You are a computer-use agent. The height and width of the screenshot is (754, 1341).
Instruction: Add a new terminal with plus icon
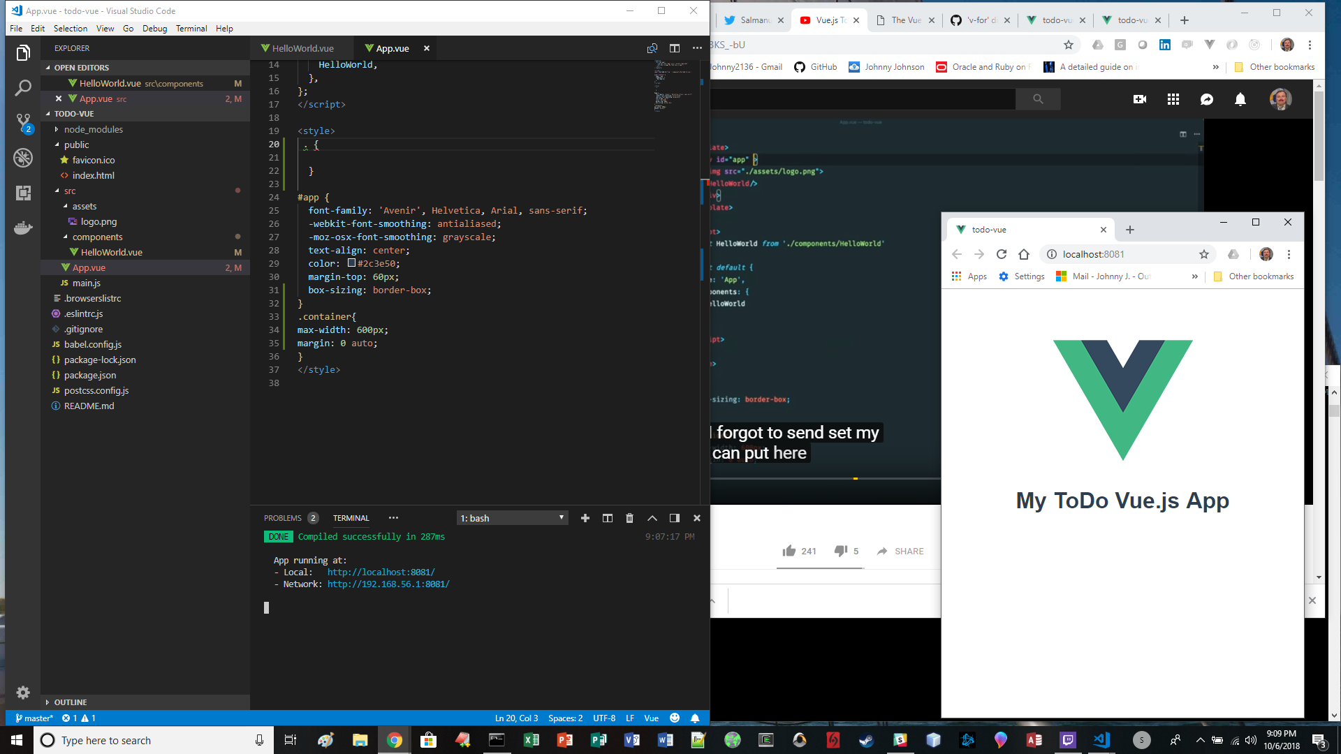coord(585,518)
